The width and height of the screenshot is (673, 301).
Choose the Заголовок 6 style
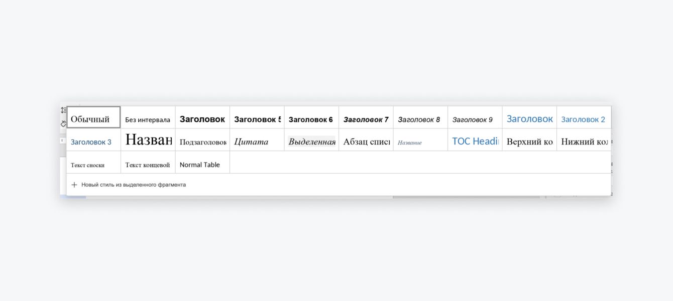311,119
